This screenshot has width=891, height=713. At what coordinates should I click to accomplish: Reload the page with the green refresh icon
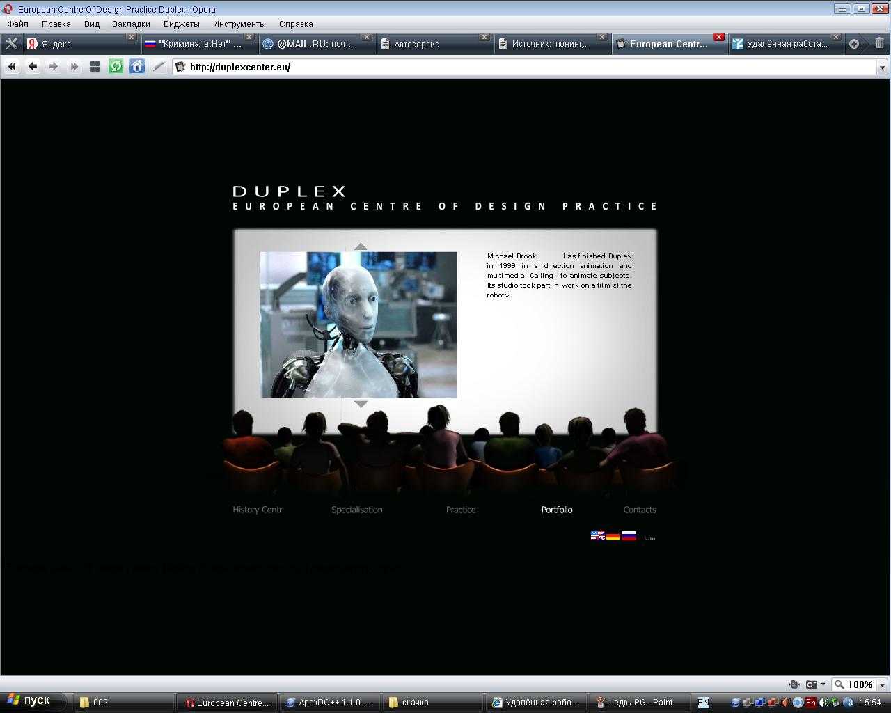click(x=116, y=67)
